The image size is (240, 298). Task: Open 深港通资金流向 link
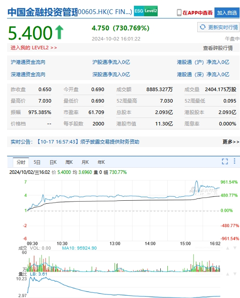(28, 74)
